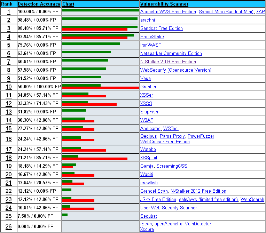Viewport: 266px width, 233px height.
Task: Open N-Stalker 2012 Free Edition link
Action: coord(198,191)
